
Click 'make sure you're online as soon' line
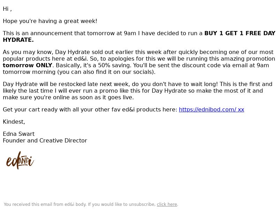68,98
